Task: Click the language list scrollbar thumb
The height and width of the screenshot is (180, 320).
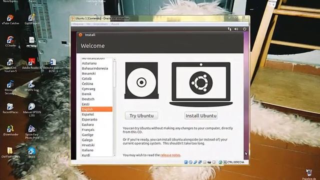Action: (114, 74)
